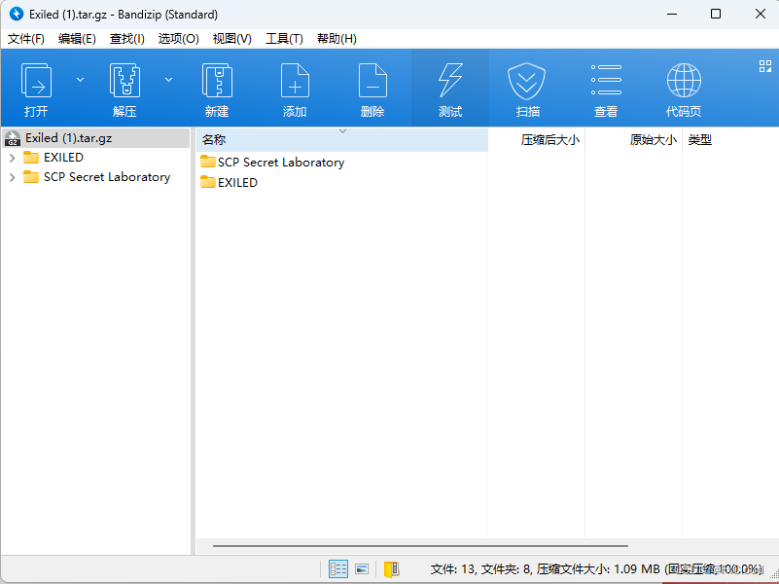Sort by 压缩后大小 column header
Image resolution: width=779 pixels, height=584 pixels.
537,140
